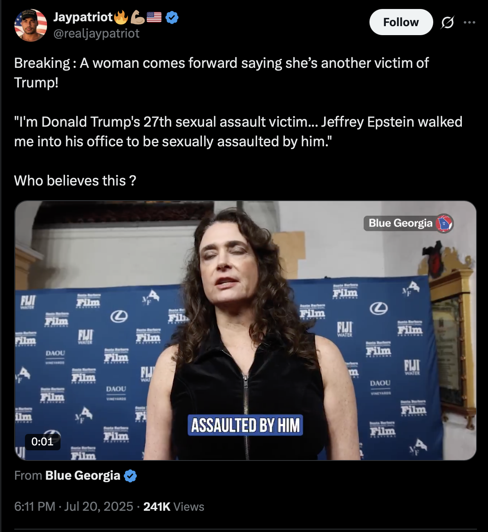Open the @realjaypatriot handle link
The height and width of the screenshot is (532, 488).
click(96, 34)
